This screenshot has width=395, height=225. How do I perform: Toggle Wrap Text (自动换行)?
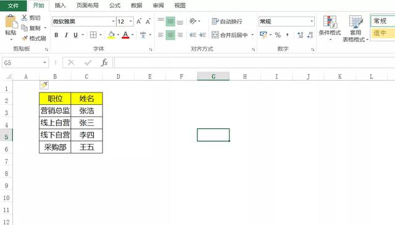click(227, 22)
